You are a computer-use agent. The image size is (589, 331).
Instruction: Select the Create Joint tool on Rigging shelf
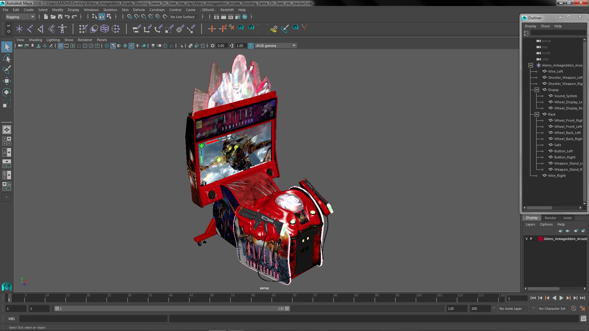tap(30, 29)
